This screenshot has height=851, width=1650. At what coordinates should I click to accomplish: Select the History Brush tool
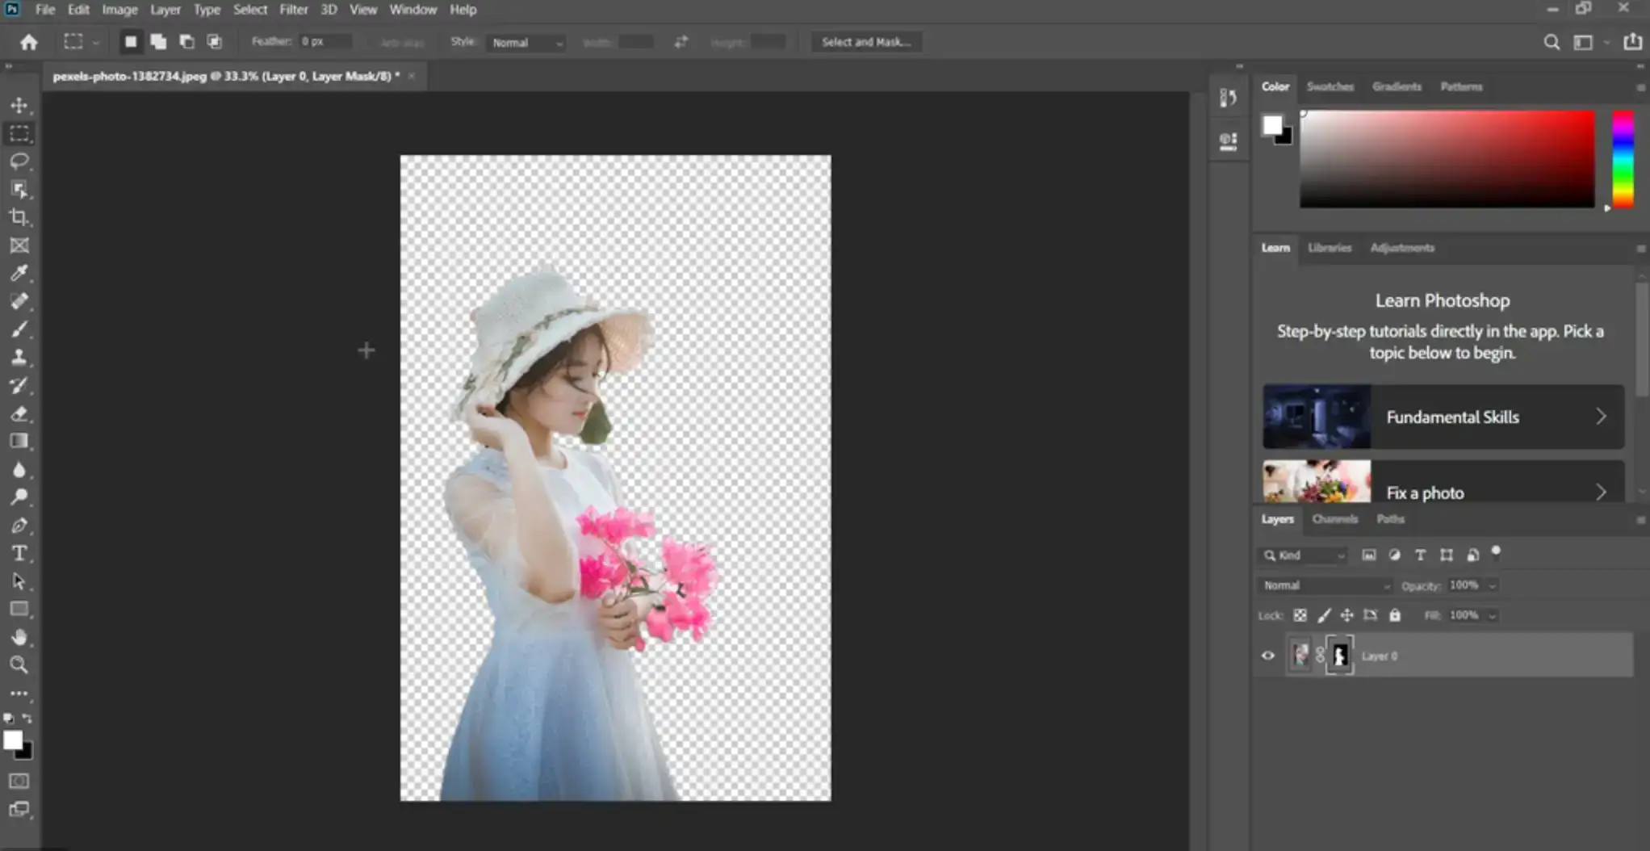(19, 385)
